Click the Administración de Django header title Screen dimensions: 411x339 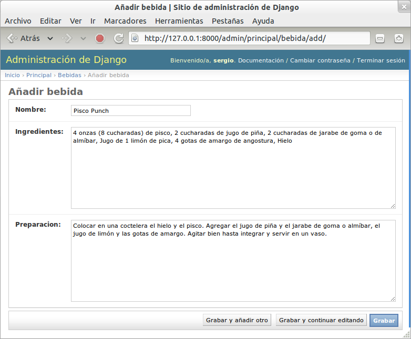66,60
